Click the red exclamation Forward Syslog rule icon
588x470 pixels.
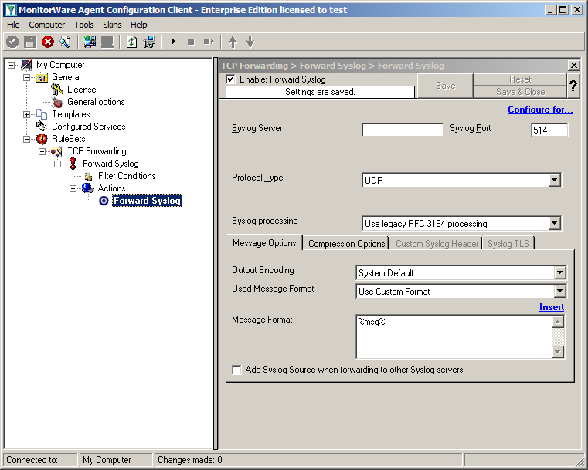pyautogui.click(x=73, y=164)
